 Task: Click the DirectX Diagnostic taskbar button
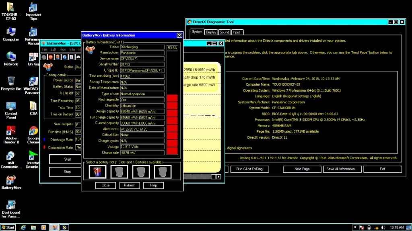coord(64,228)
